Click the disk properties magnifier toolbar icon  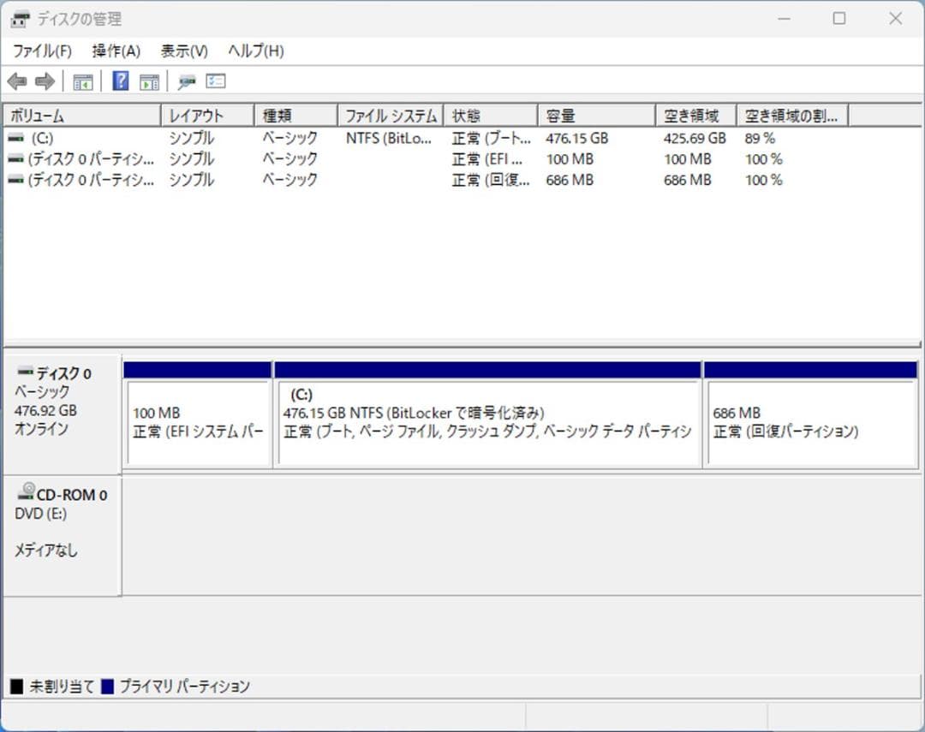coord(186,80)
